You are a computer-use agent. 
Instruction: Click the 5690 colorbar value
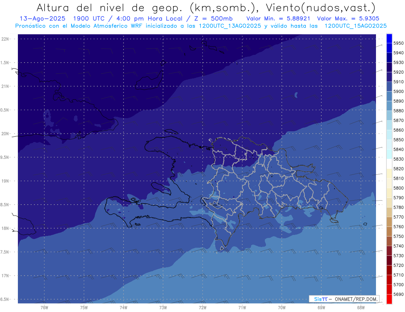pos(398,294)
